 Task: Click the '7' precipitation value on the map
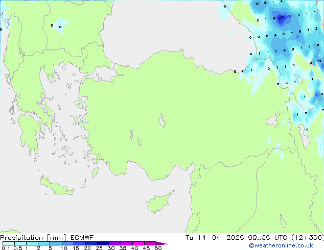tap(276, 51)
